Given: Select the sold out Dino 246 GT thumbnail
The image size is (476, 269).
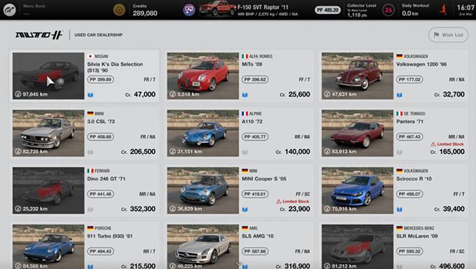Looking at the screenshot, I should click(48, 190).
